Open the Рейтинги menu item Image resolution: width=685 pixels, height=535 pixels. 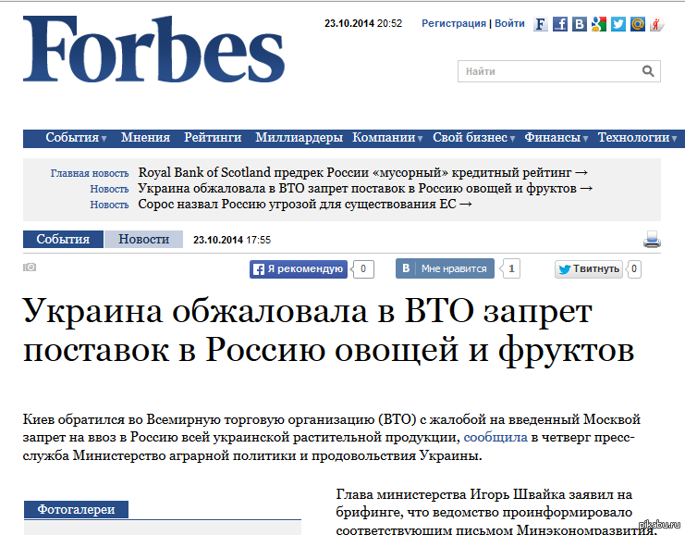(213, 138)
